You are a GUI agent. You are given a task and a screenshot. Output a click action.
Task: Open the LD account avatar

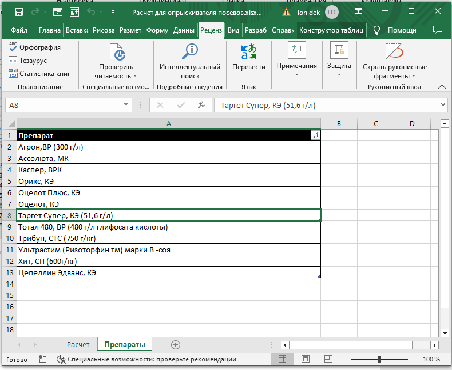[331, 12]
